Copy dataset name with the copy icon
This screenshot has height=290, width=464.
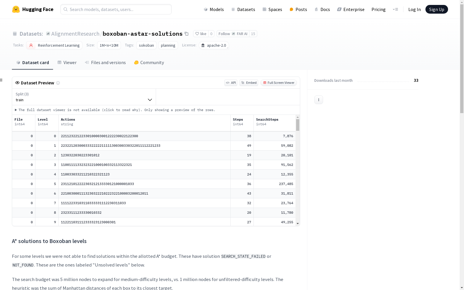187,34
